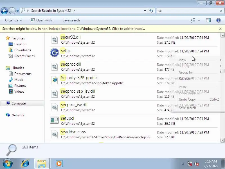
Task: Select the sethc file name
Action: pos(66,51)
